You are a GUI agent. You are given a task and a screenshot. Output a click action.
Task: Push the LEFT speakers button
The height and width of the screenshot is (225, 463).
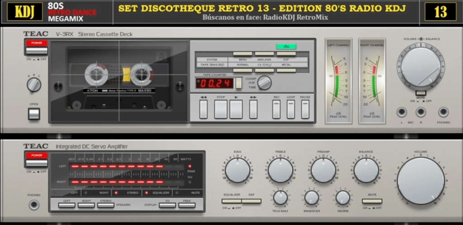67,205
